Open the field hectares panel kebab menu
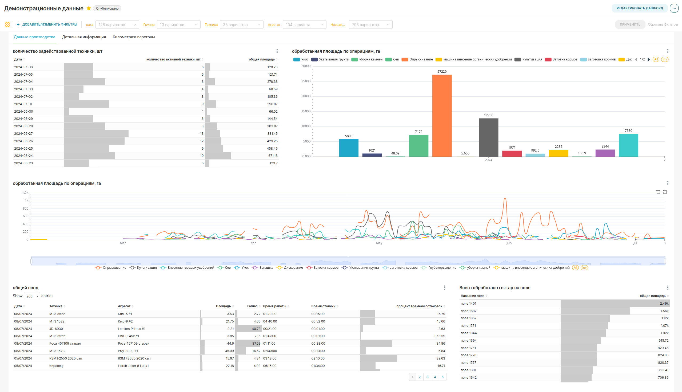The image size is (682, 392). tap(667, 288)
